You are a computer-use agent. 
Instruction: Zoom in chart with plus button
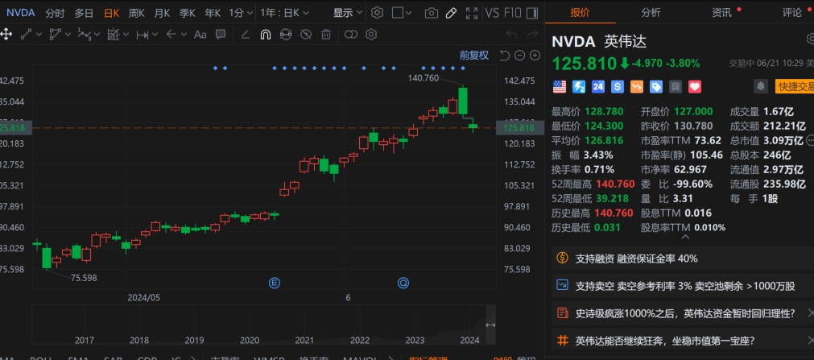pos(535,56)
